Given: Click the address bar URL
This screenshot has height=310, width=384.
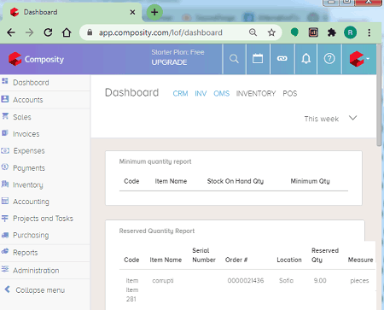Looking at the screenshot, I should (x=160, y=32).
